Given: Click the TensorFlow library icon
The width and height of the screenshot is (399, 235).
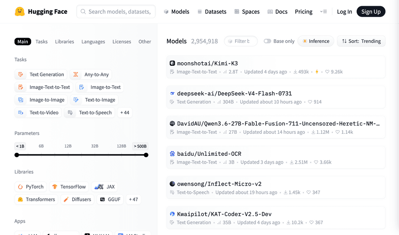Looking at the screenshot, I should coord(55,187).
